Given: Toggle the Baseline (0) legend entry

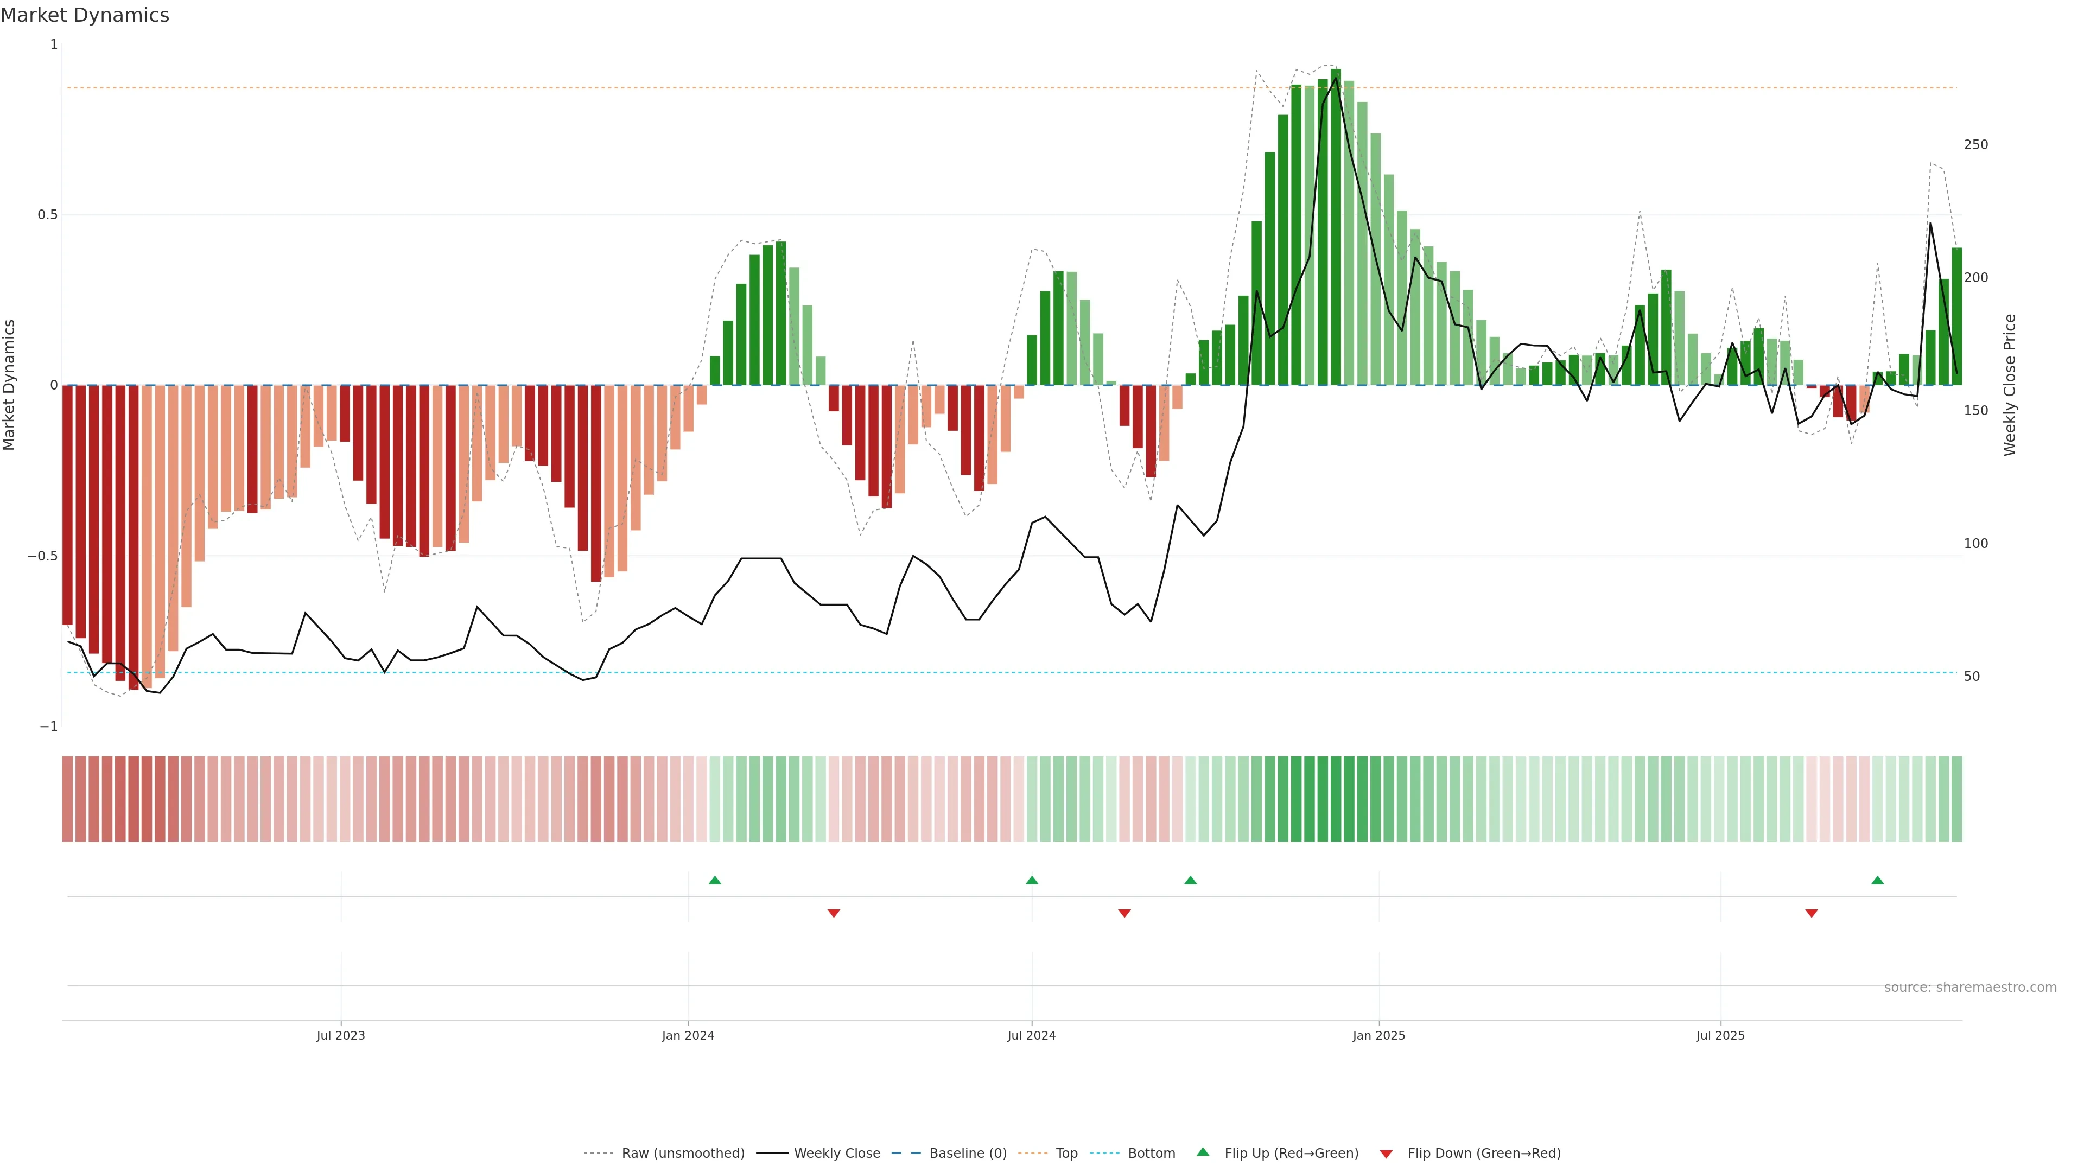Looking at the screenshot, I should pos(968,1152).
